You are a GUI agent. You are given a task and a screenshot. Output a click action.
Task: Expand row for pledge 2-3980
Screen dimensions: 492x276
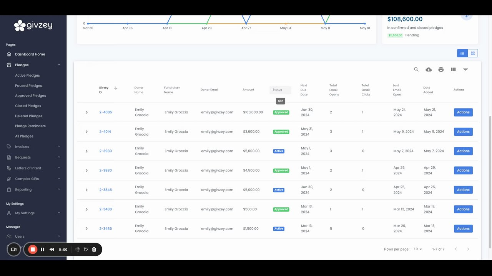pyautogui.click(x=86, y=151)
